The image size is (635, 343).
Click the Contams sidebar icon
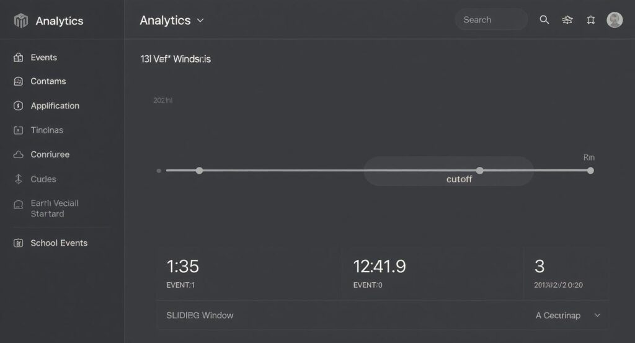[18, 81]
